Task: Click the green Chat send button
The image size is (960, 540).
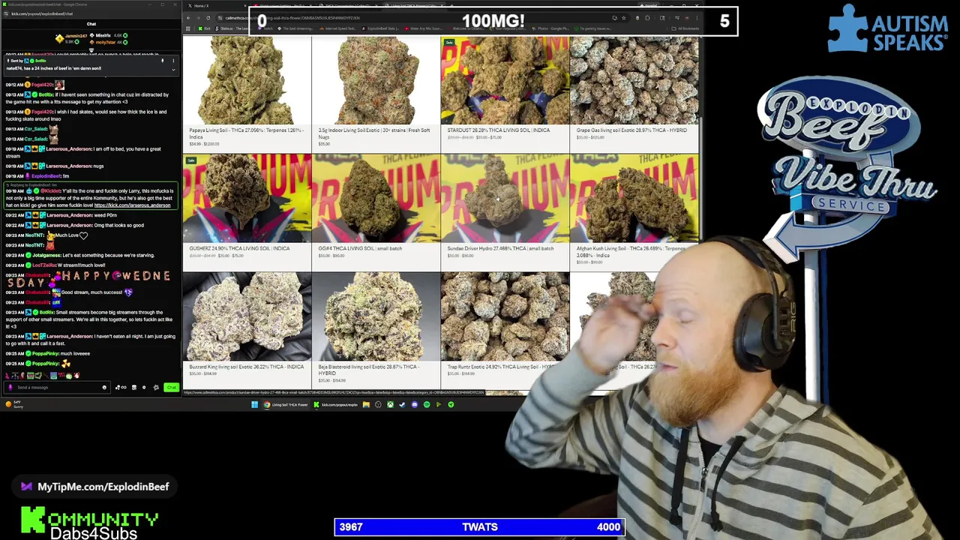Action: point(171,387)
